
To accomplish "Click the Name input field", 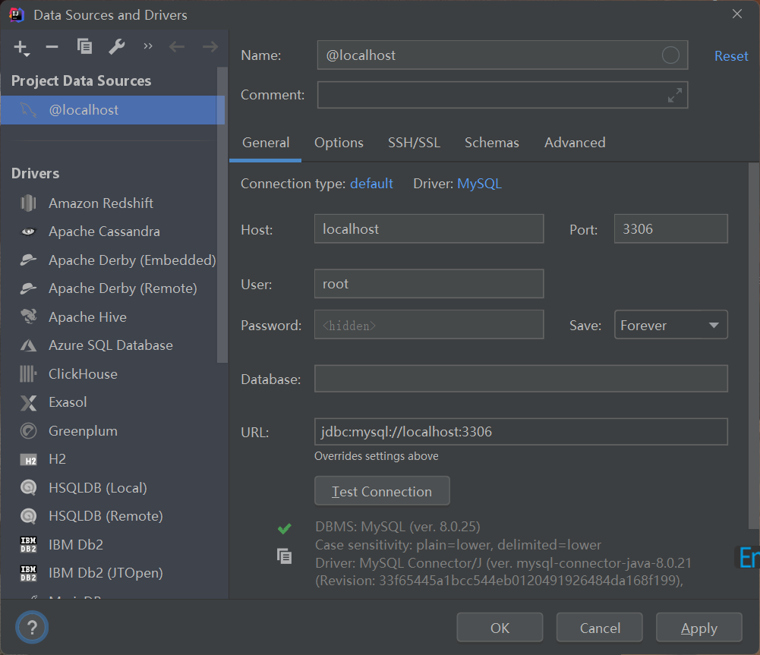I will pyautogui.click(x=503, y=55).
